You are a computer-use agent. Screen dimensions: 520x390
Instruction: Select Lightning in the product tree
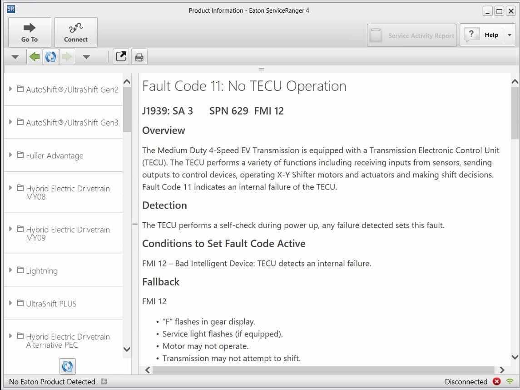42,271
